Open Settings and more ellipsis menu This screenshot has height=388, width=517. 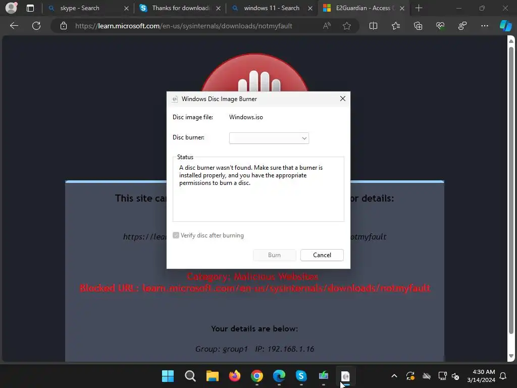[484, 26]
